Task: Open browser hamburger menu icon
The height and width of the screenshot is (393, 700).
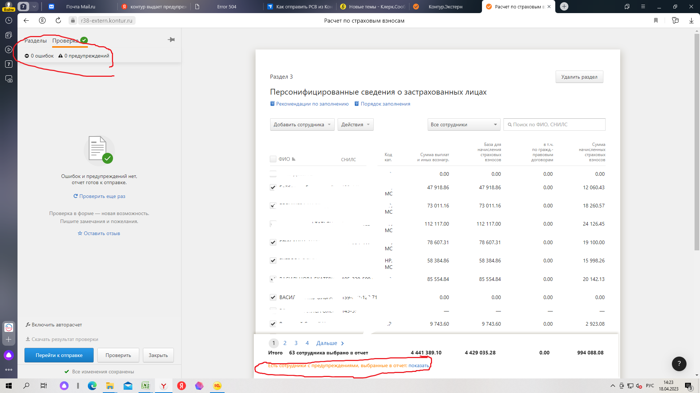Action: (643, 7)
